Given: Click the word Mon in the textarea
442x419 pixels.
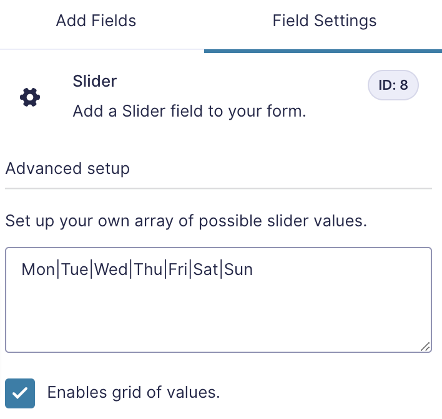Looking at the screenshot, I should (x=38, y=269).
